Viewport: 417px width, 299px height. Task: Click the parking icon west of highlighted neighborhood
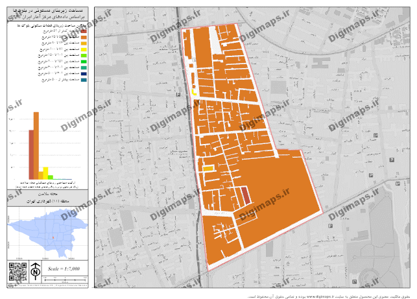(178, 95)
